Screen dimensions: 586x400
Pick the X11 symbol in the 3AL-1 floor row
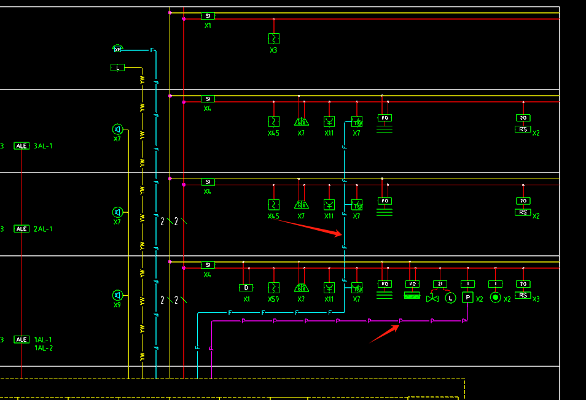pos(329,121)
